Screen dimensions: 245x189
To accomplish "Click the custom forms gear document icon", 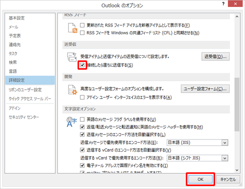I will coord(73,90).
